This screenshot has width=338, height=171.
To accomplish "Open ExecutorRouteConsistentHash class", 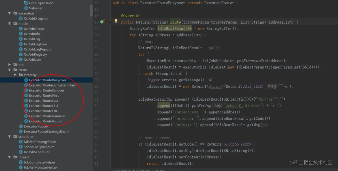I will (x=53, y=85).
